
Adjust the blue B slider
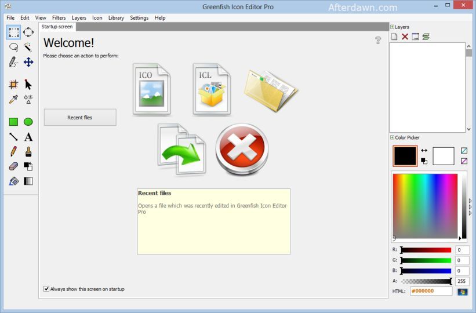(426, 271)
